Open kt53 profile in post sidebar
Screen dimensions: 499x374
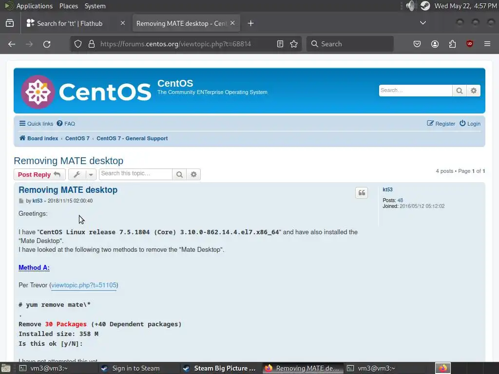click(387, 189)
